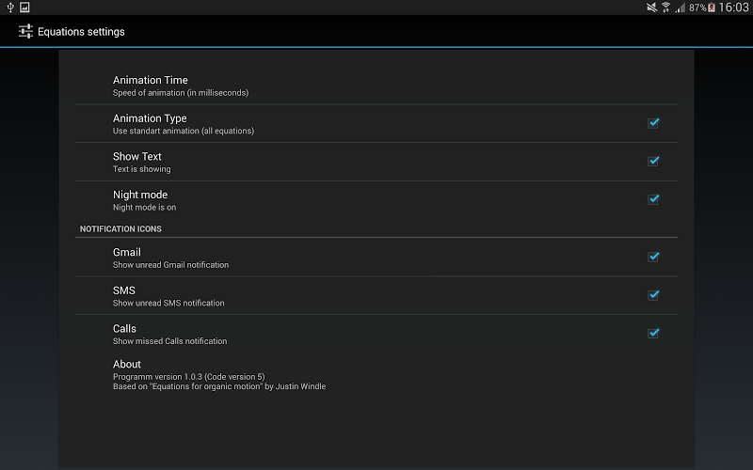
Task: Tap the Equations settings title
Action: [x=81, y=32]
